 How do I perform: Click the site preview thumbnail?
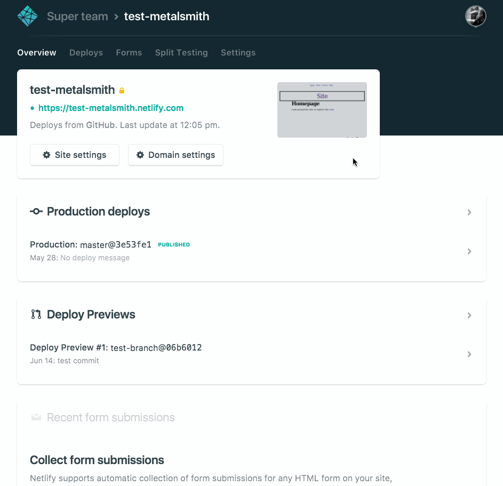tap(322, 109)
